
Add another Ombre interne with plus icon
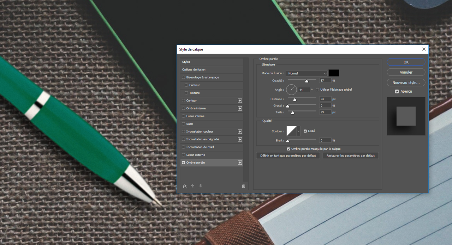240,108
